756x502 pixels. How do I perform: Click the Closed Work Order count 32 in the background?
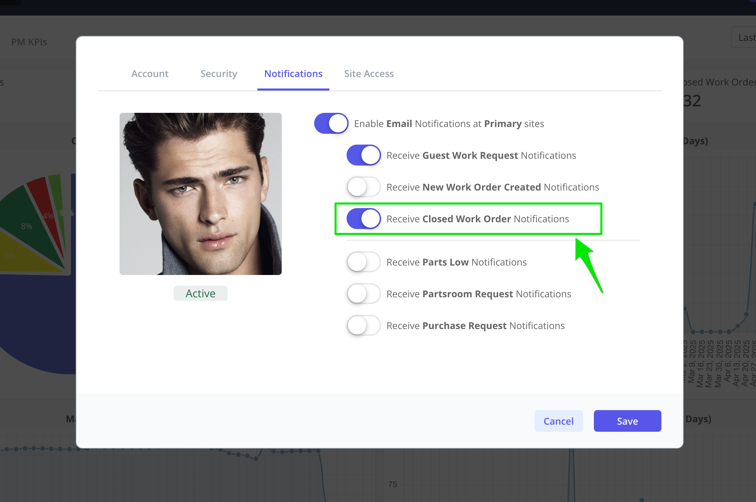[692, 101]
